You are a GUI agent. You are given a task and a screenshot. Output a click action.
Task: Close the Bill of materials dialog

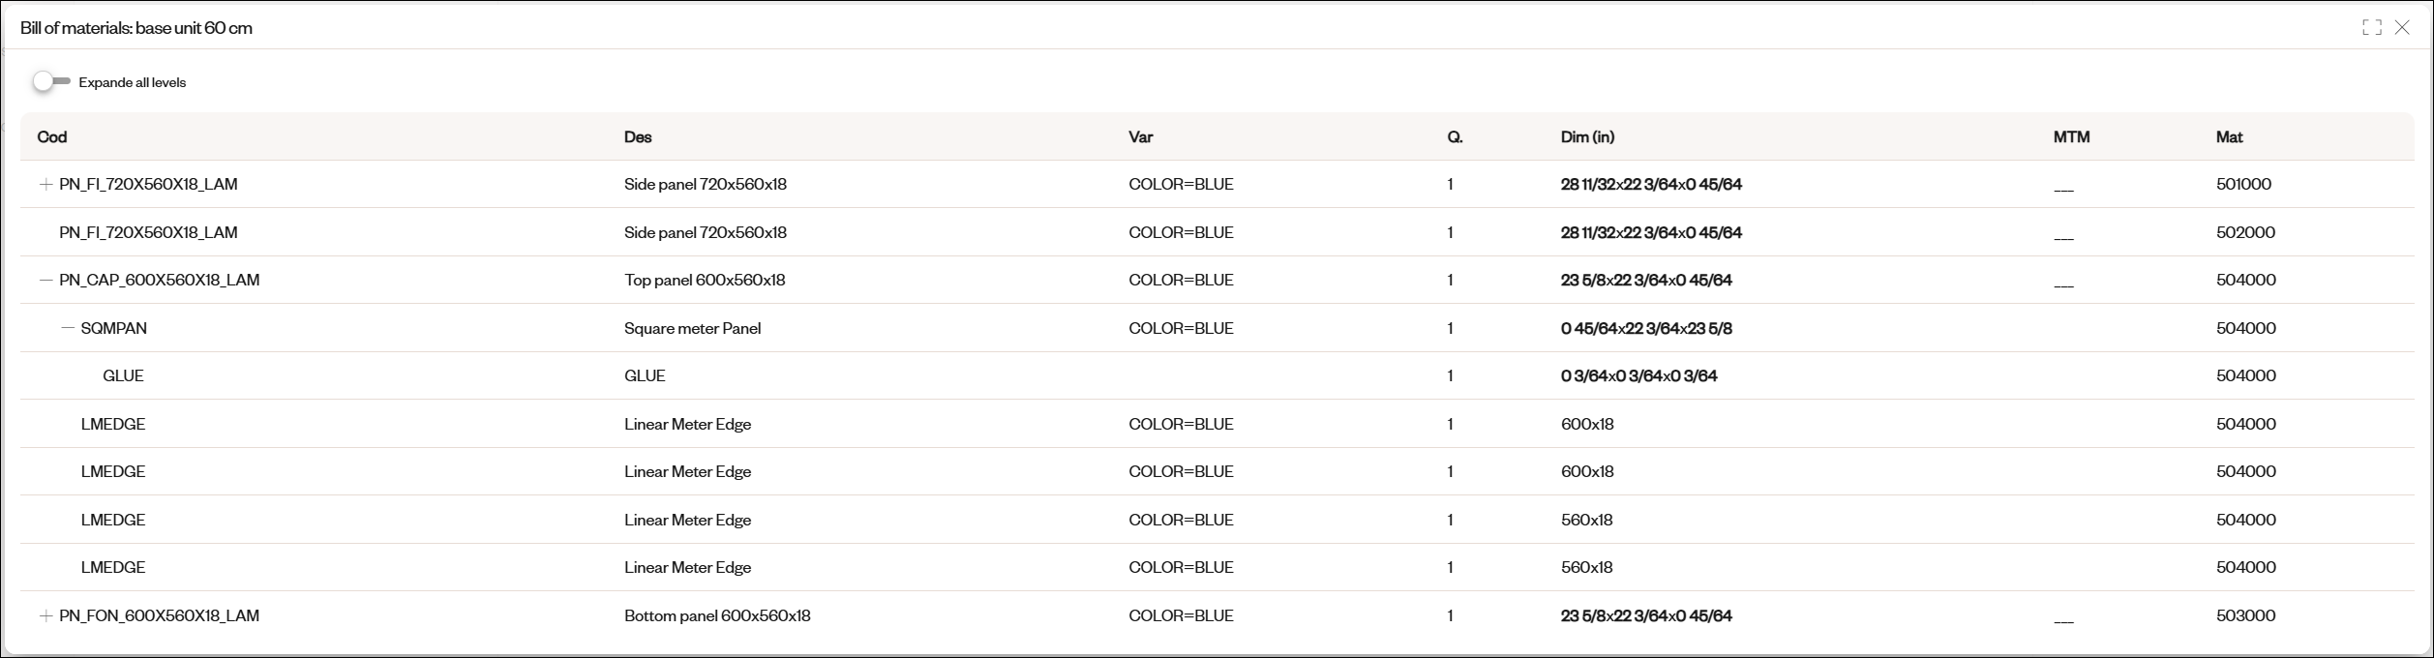click(x=2402, y=27)
